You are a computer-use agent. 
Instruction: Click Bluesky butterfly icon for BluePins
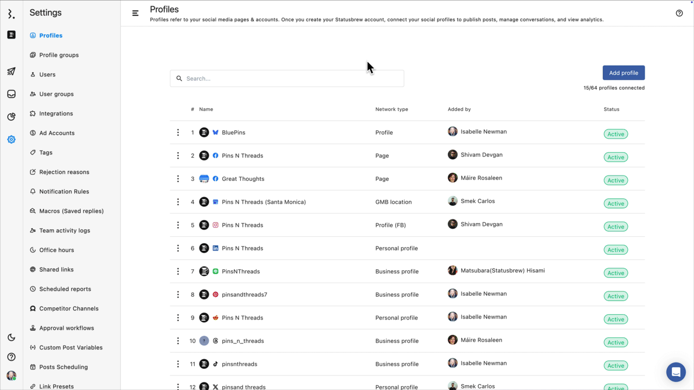215,132
